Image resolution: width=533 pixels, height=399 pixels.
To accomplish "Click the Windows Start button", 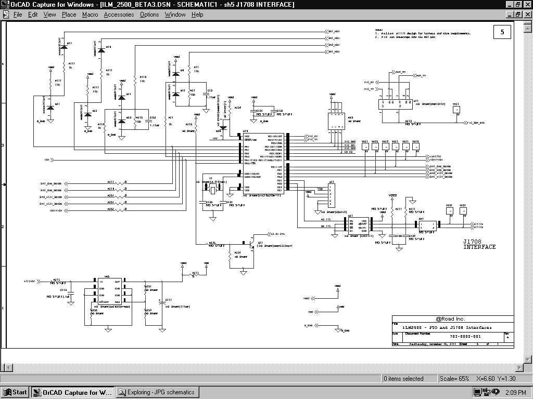I will coord(15,392).
